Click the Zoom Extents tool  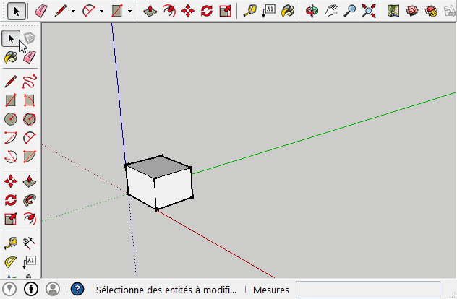(369, 11)
